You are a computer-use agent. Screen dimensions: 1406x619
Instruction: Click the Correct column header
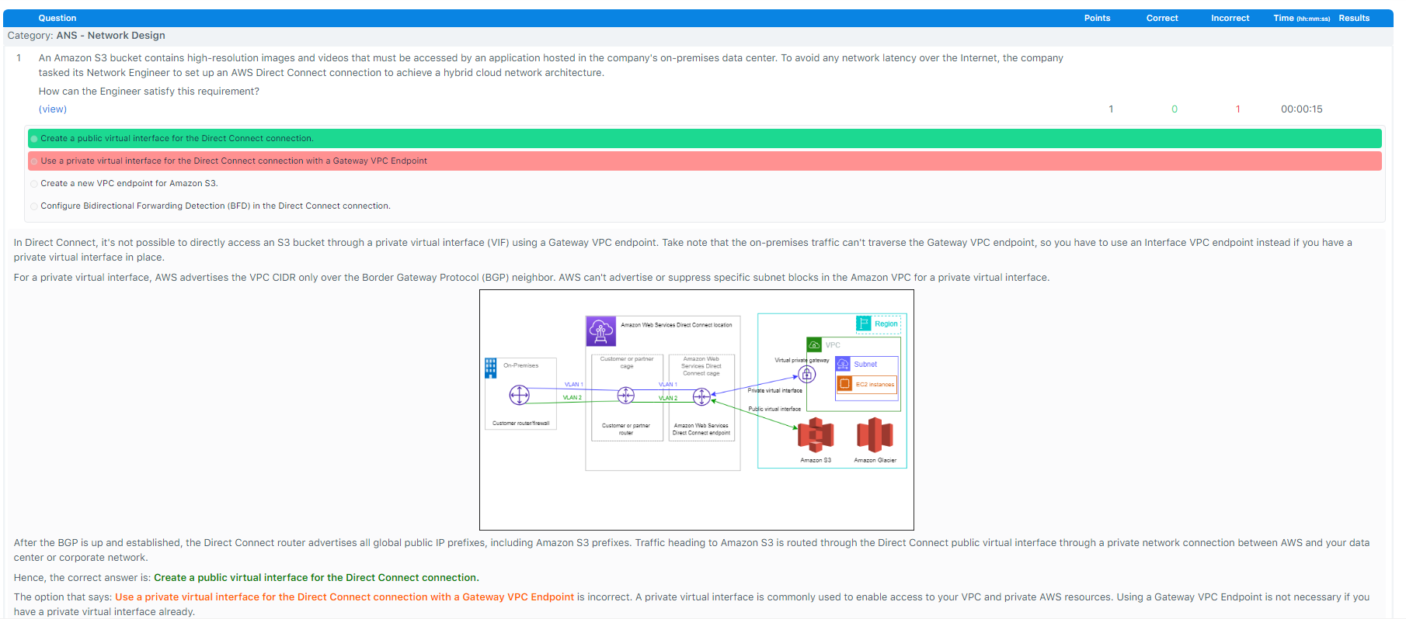pyautogui.click(x=1162, y=18)
